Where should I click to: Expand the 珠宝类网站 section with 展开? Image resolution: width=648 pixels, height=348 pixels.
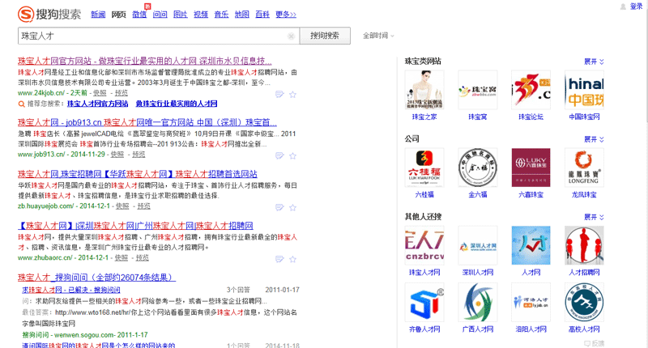click(x=594, y=62)
